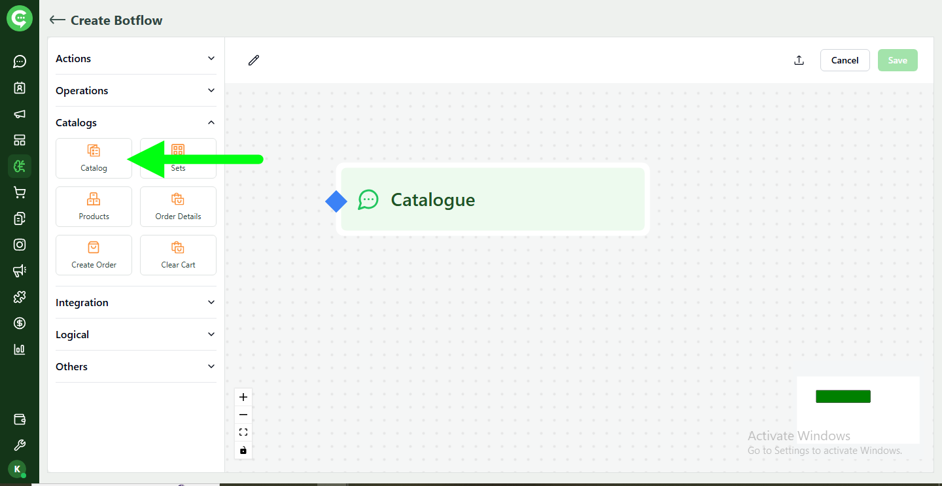Click the Save button
942x486 pixels.
tap(898, 60)
